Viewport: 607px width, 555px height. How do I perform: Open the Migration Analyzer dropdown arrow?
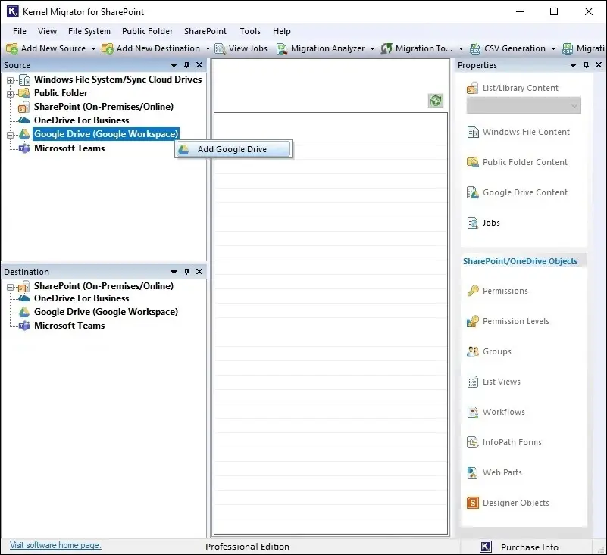[x=372, y=49]
